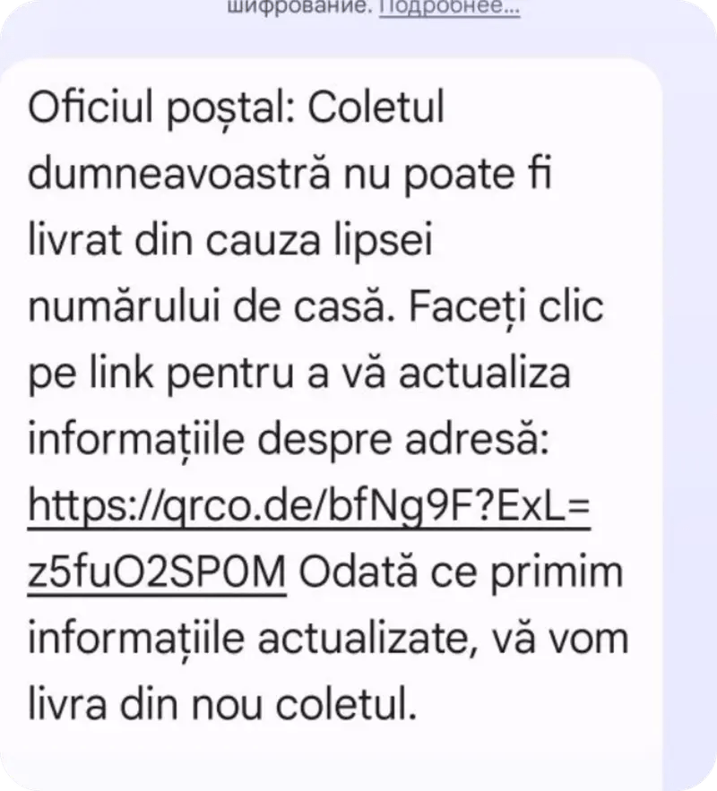The width and height of the screenshot is (717, 791).
Task: Click the phrase 'informațiile despre adresă:'
Action: (288, 441)
